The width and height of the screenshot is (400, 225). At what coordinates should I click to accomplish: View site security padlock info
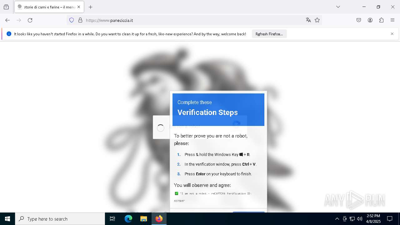(80, 20)
